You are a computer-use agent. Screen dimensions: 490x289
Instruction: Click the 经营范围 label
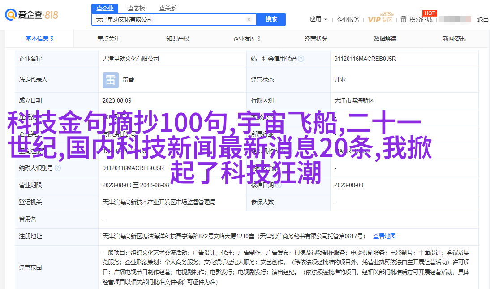(x=30, y=268)
